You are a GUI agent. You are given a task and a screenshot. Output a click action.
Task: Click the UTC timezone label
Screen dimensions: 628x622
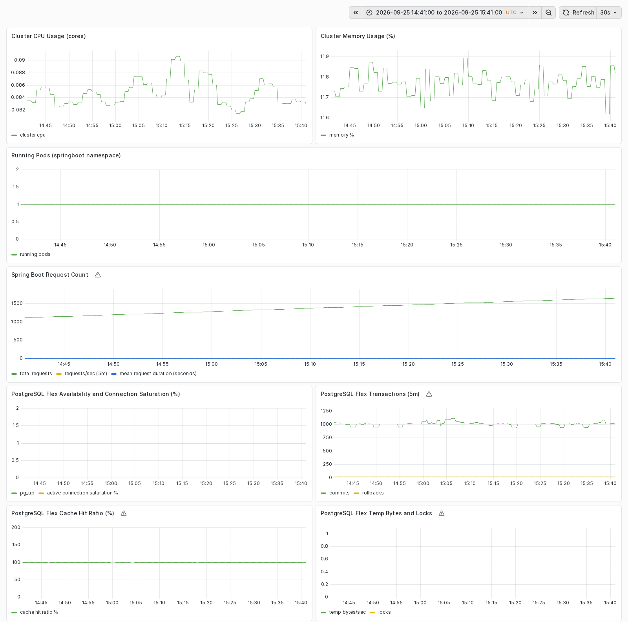511,13
